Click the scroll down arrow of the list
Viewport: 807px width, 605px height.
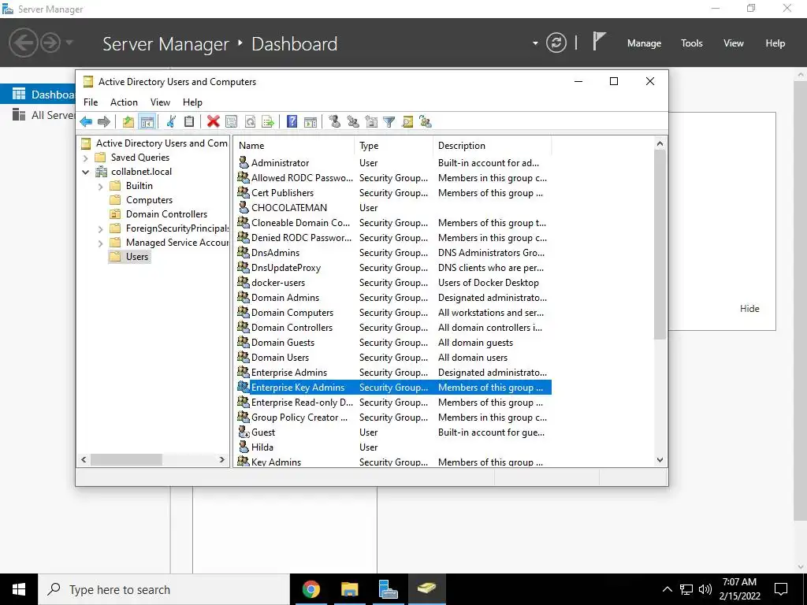coord(660,460)
